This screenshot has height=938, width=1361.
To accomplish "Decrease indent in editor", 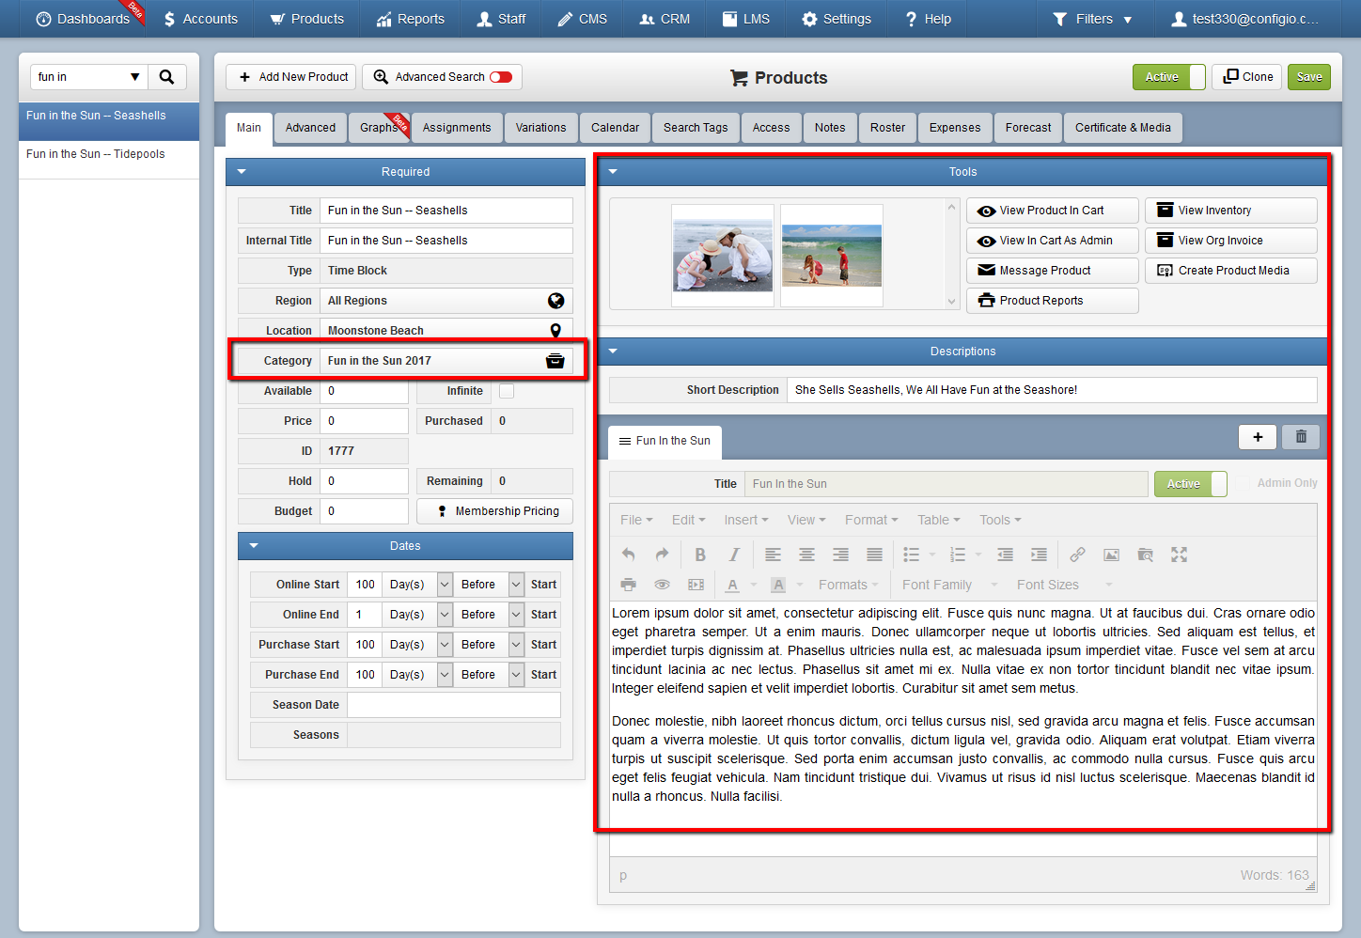I will tap(1005, 555).
